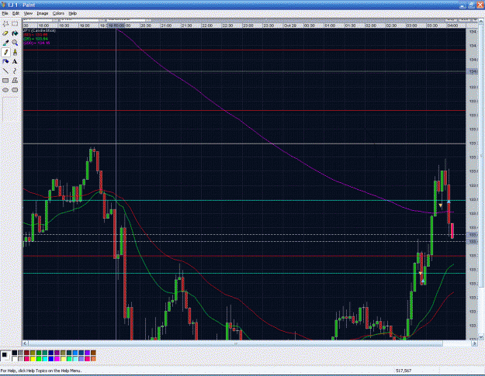Select the Rectangle shape tool

pos(5,81)
